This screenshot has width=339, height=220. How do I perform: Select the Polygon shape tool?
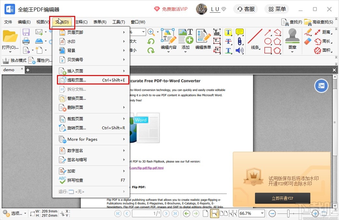click(277, 41)
